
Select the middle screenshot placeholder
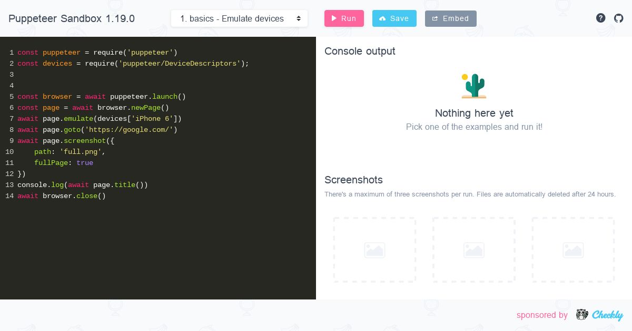click(x=474, y=250)
